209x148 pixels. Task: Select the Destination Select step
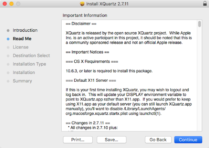click(31, 55)
